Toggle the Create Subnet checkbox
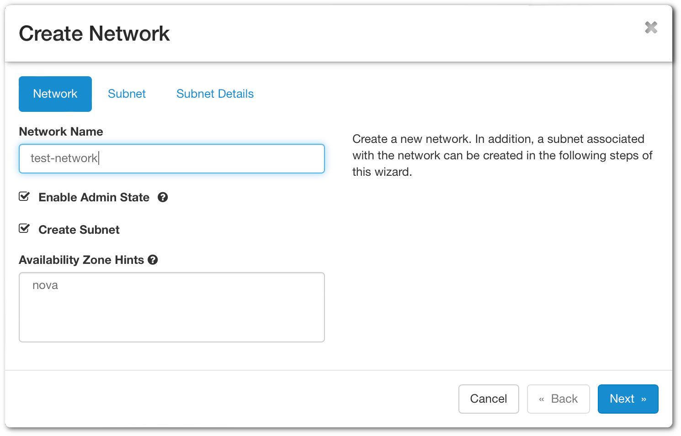Image resolution: width=681 pixels, height=436 pixels. (24, 229)
